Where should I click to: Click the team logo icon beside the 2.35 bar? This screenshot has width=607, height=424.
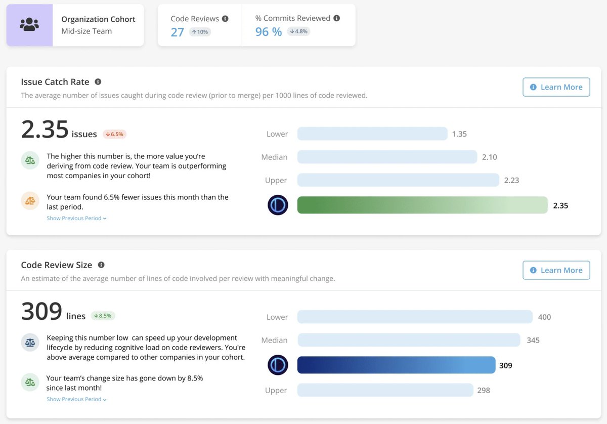pos(278,205)
